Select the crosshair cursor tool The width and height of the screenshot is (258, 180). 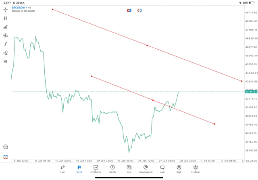click(6, 9)
